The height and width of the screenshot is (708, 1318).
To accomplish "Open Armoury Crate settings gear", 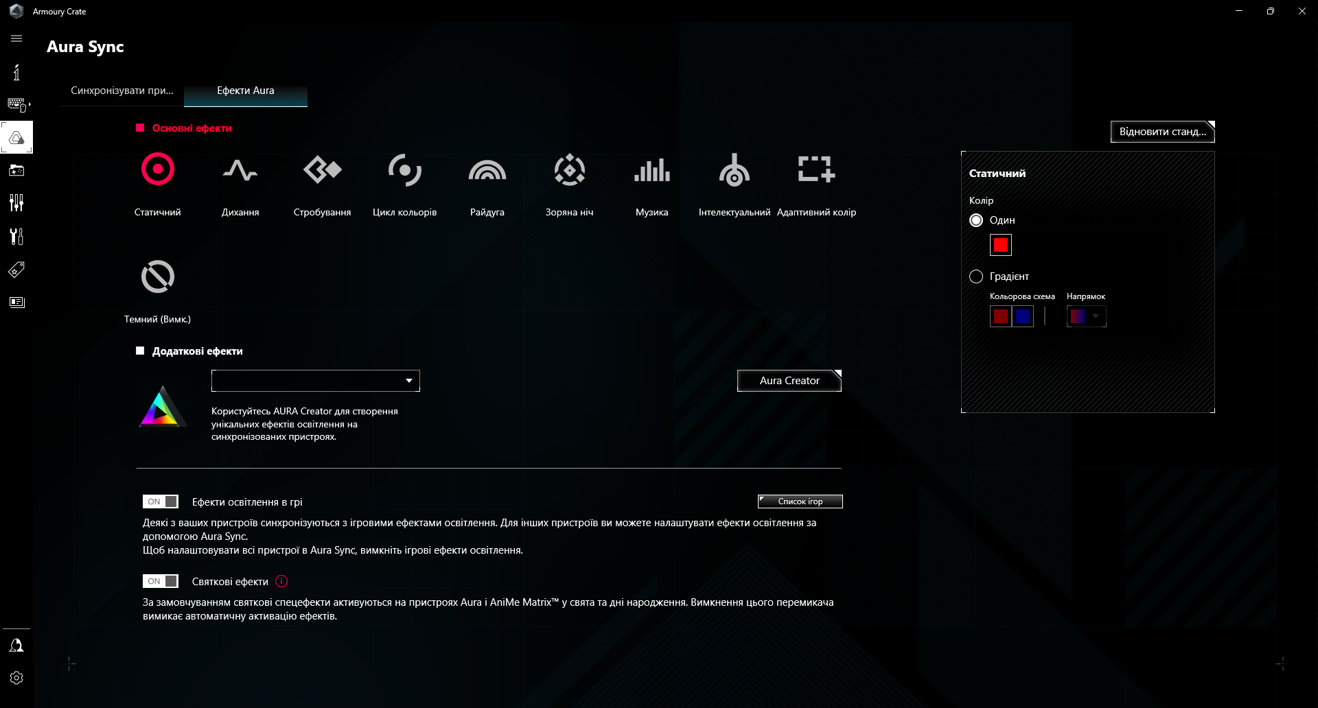I will point(16,678).
